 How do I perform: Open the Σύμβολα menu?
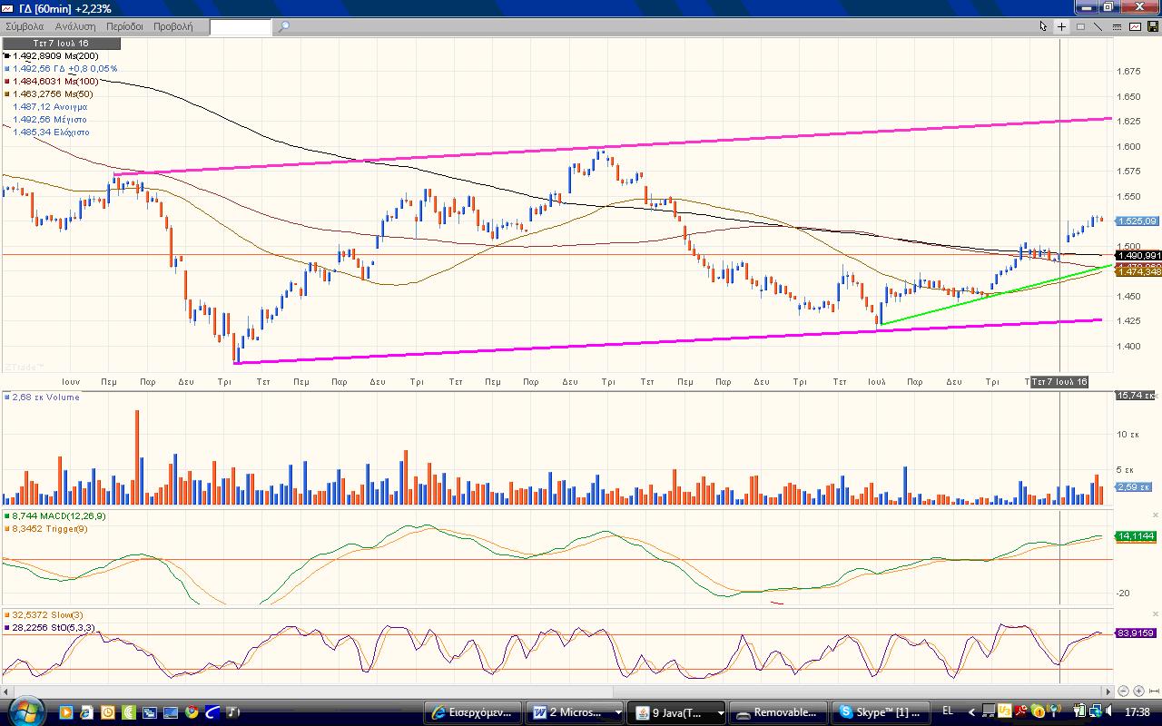[25, 26]
